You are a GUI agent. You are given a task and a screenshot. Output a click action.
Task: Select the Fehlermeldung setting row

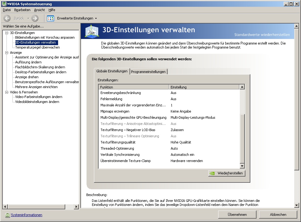[x=169, y=99]
